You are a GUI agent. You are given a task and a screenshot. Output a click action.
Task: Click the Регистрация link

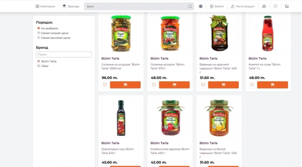pyautogui.click(x=243, y=6)
